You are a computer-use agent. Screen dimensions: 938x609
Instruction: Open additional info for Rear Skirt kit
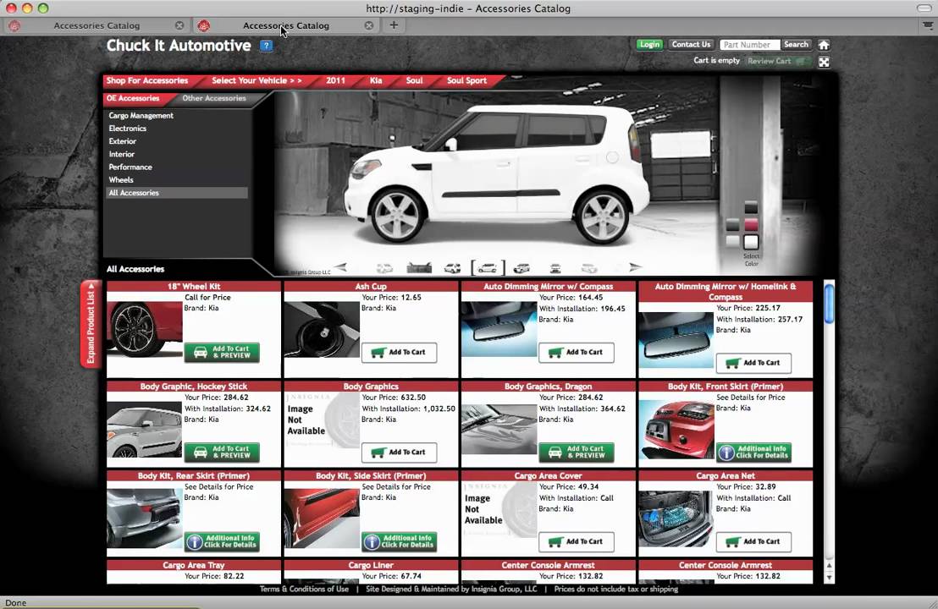(x=222, y=542)
